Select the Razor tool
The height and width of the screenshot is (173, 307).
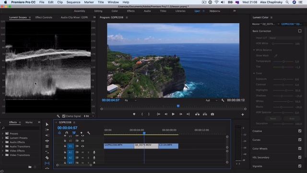tap(47, 158)
